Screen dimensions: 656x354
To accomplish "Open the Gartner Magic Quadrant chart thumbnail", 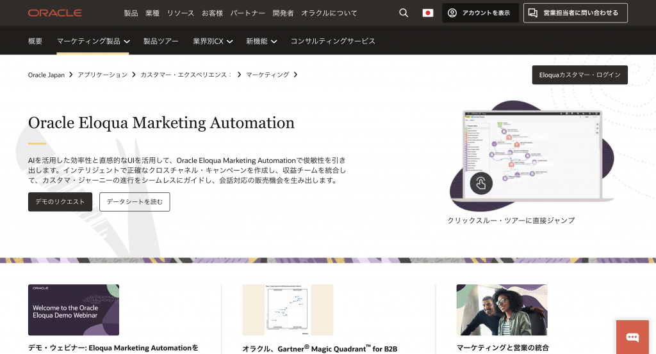I will [288, 310].
